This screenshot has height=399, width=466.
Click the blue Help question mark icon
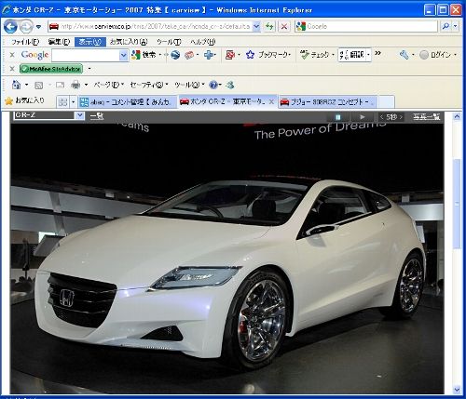click(x=213, y=85)
